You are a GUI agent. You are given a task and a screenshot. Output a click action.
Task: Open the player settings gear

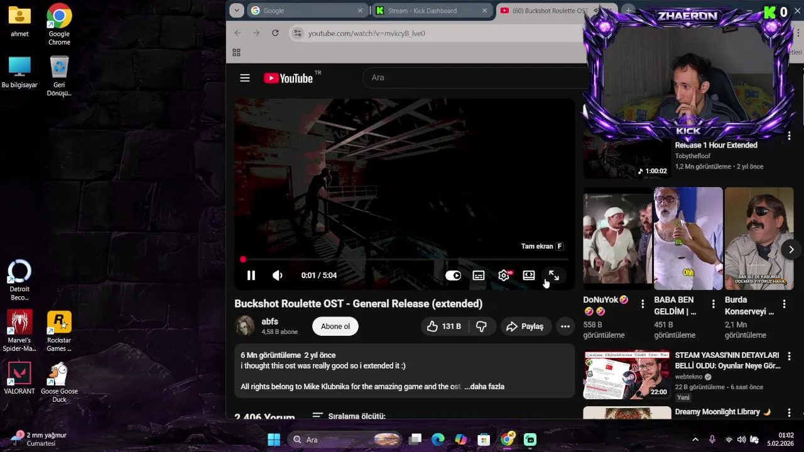(x=504, y=276)
